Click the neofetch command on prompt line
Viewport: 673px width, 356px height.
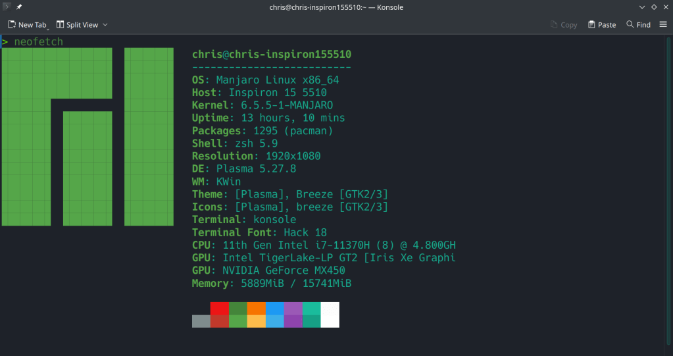tap(38, 41)
